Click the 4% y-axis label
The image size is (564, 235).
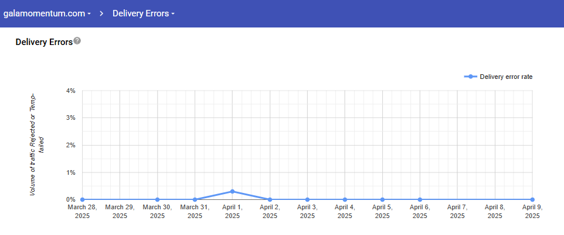[71, 91]
